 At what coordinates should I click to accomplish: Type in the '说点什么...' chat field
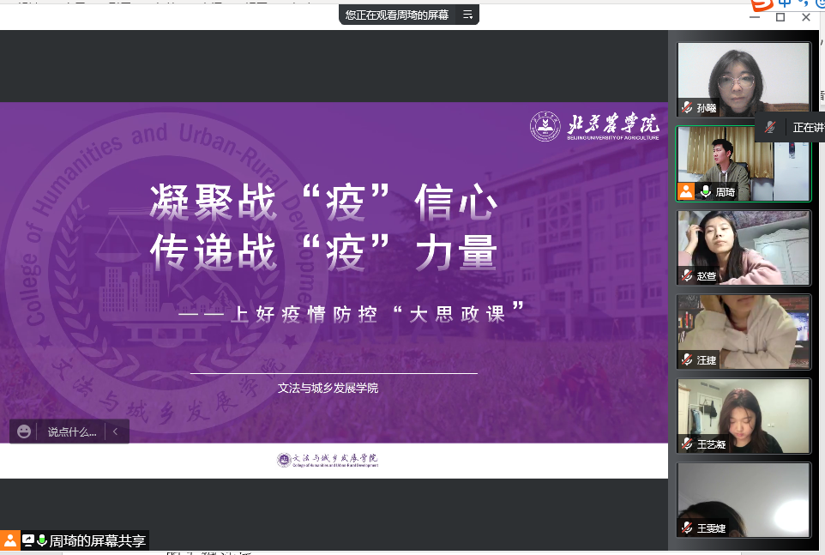click(x=72, y=431)
